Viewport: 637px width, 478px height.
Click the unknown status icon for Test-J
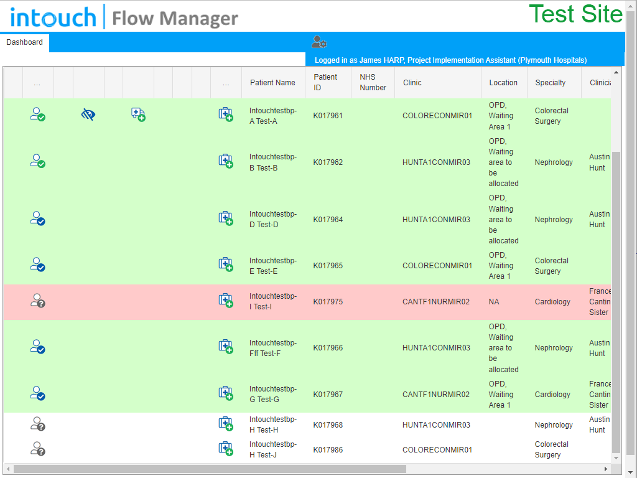pyautogui.click(x=38, y=448)
